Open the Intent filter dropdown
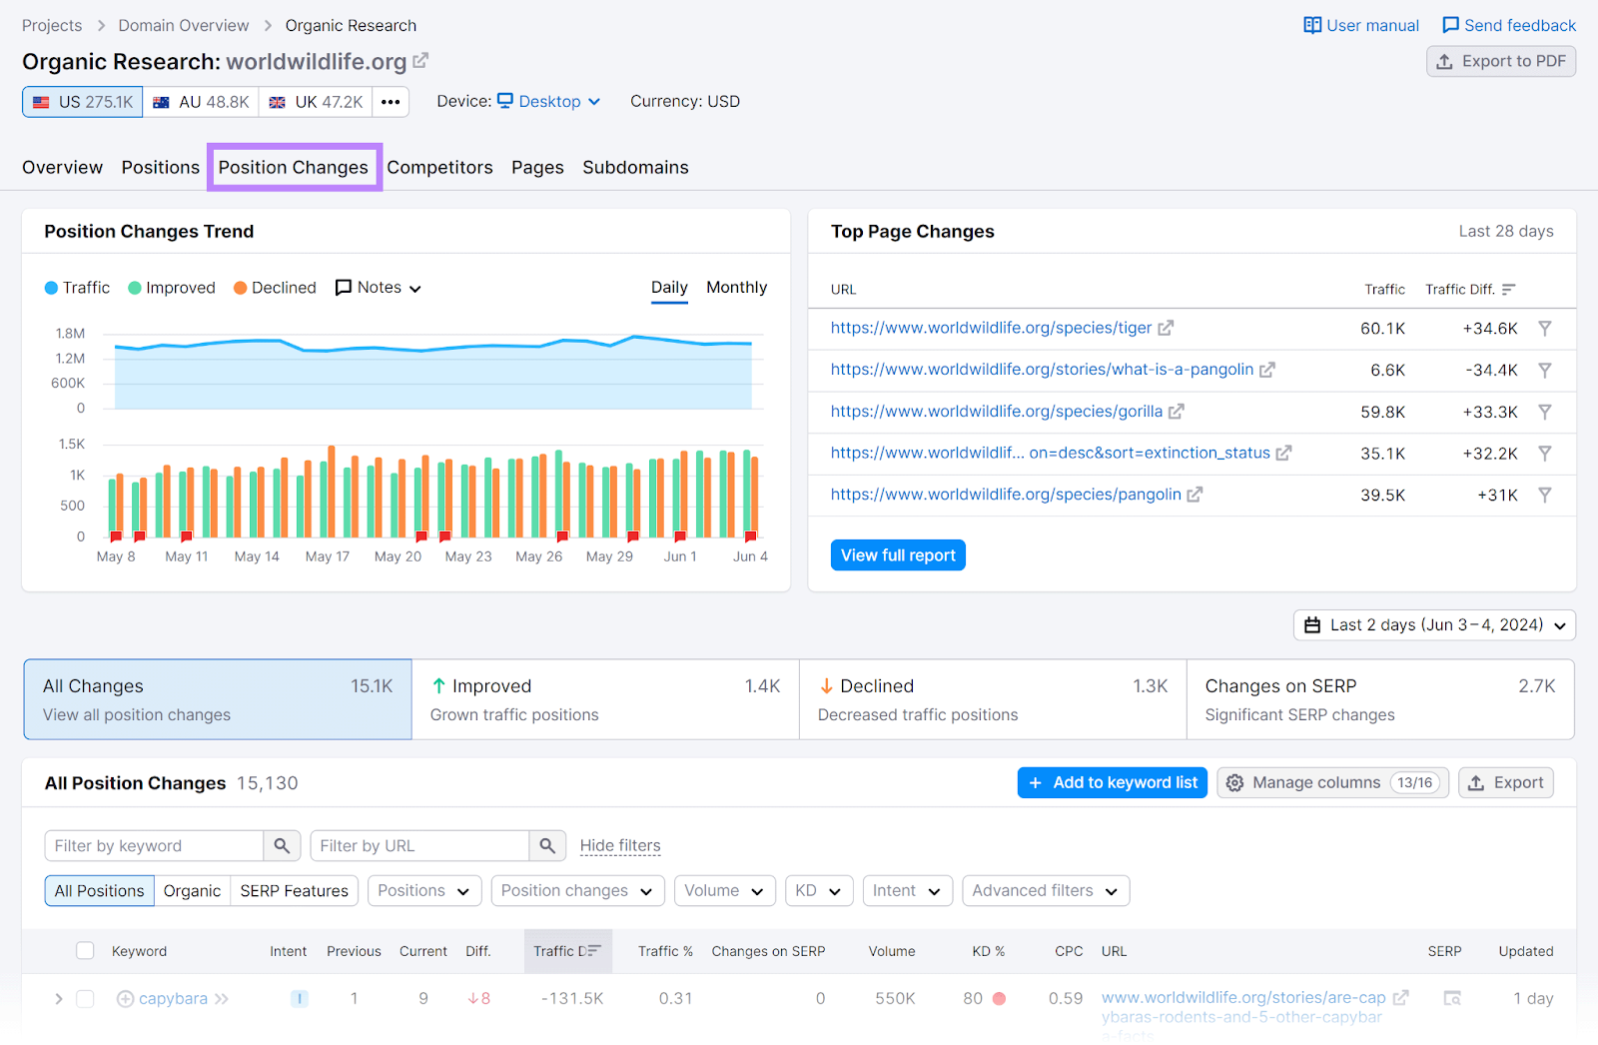 [907, 891]
